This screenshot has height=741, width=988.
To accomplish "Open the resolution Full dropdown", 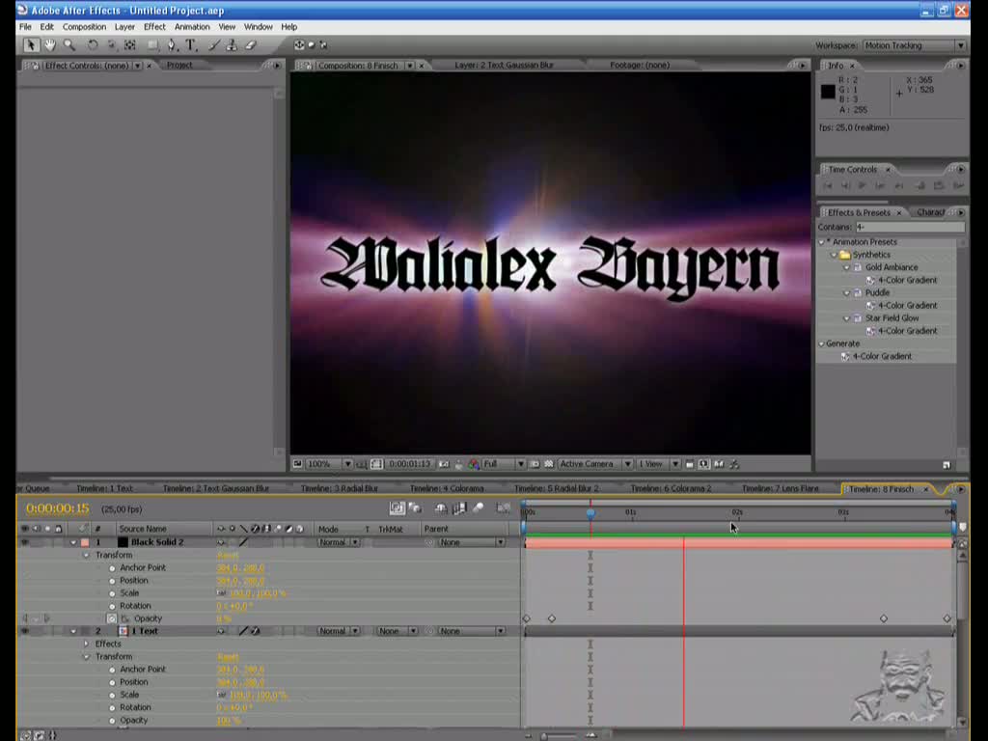I will 504,464.
